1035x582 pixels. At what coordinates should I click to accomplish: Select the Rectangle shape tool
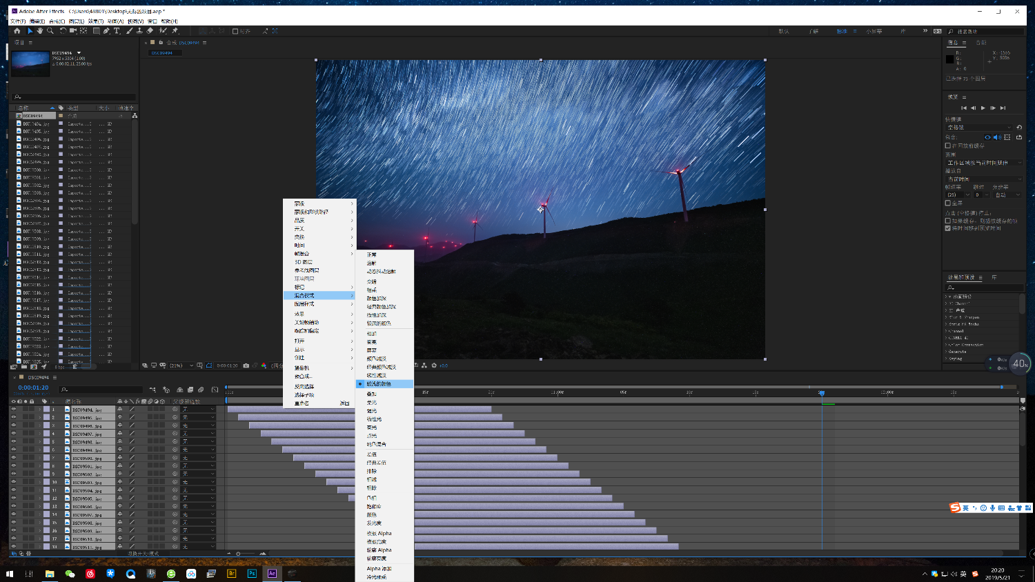(97, 31)
